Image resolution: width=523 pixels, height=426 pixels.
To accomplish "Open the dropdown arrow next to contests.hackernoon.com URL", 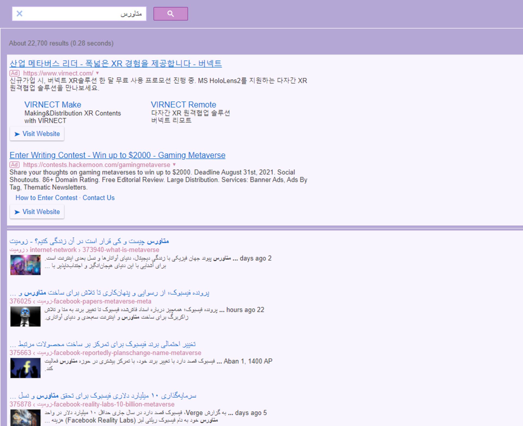I will (x=174, y=165).
